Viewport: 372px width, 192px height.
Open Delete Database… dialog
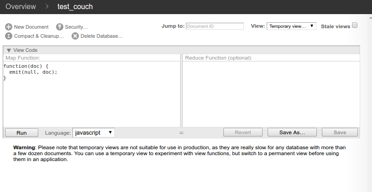pos(102,36)
